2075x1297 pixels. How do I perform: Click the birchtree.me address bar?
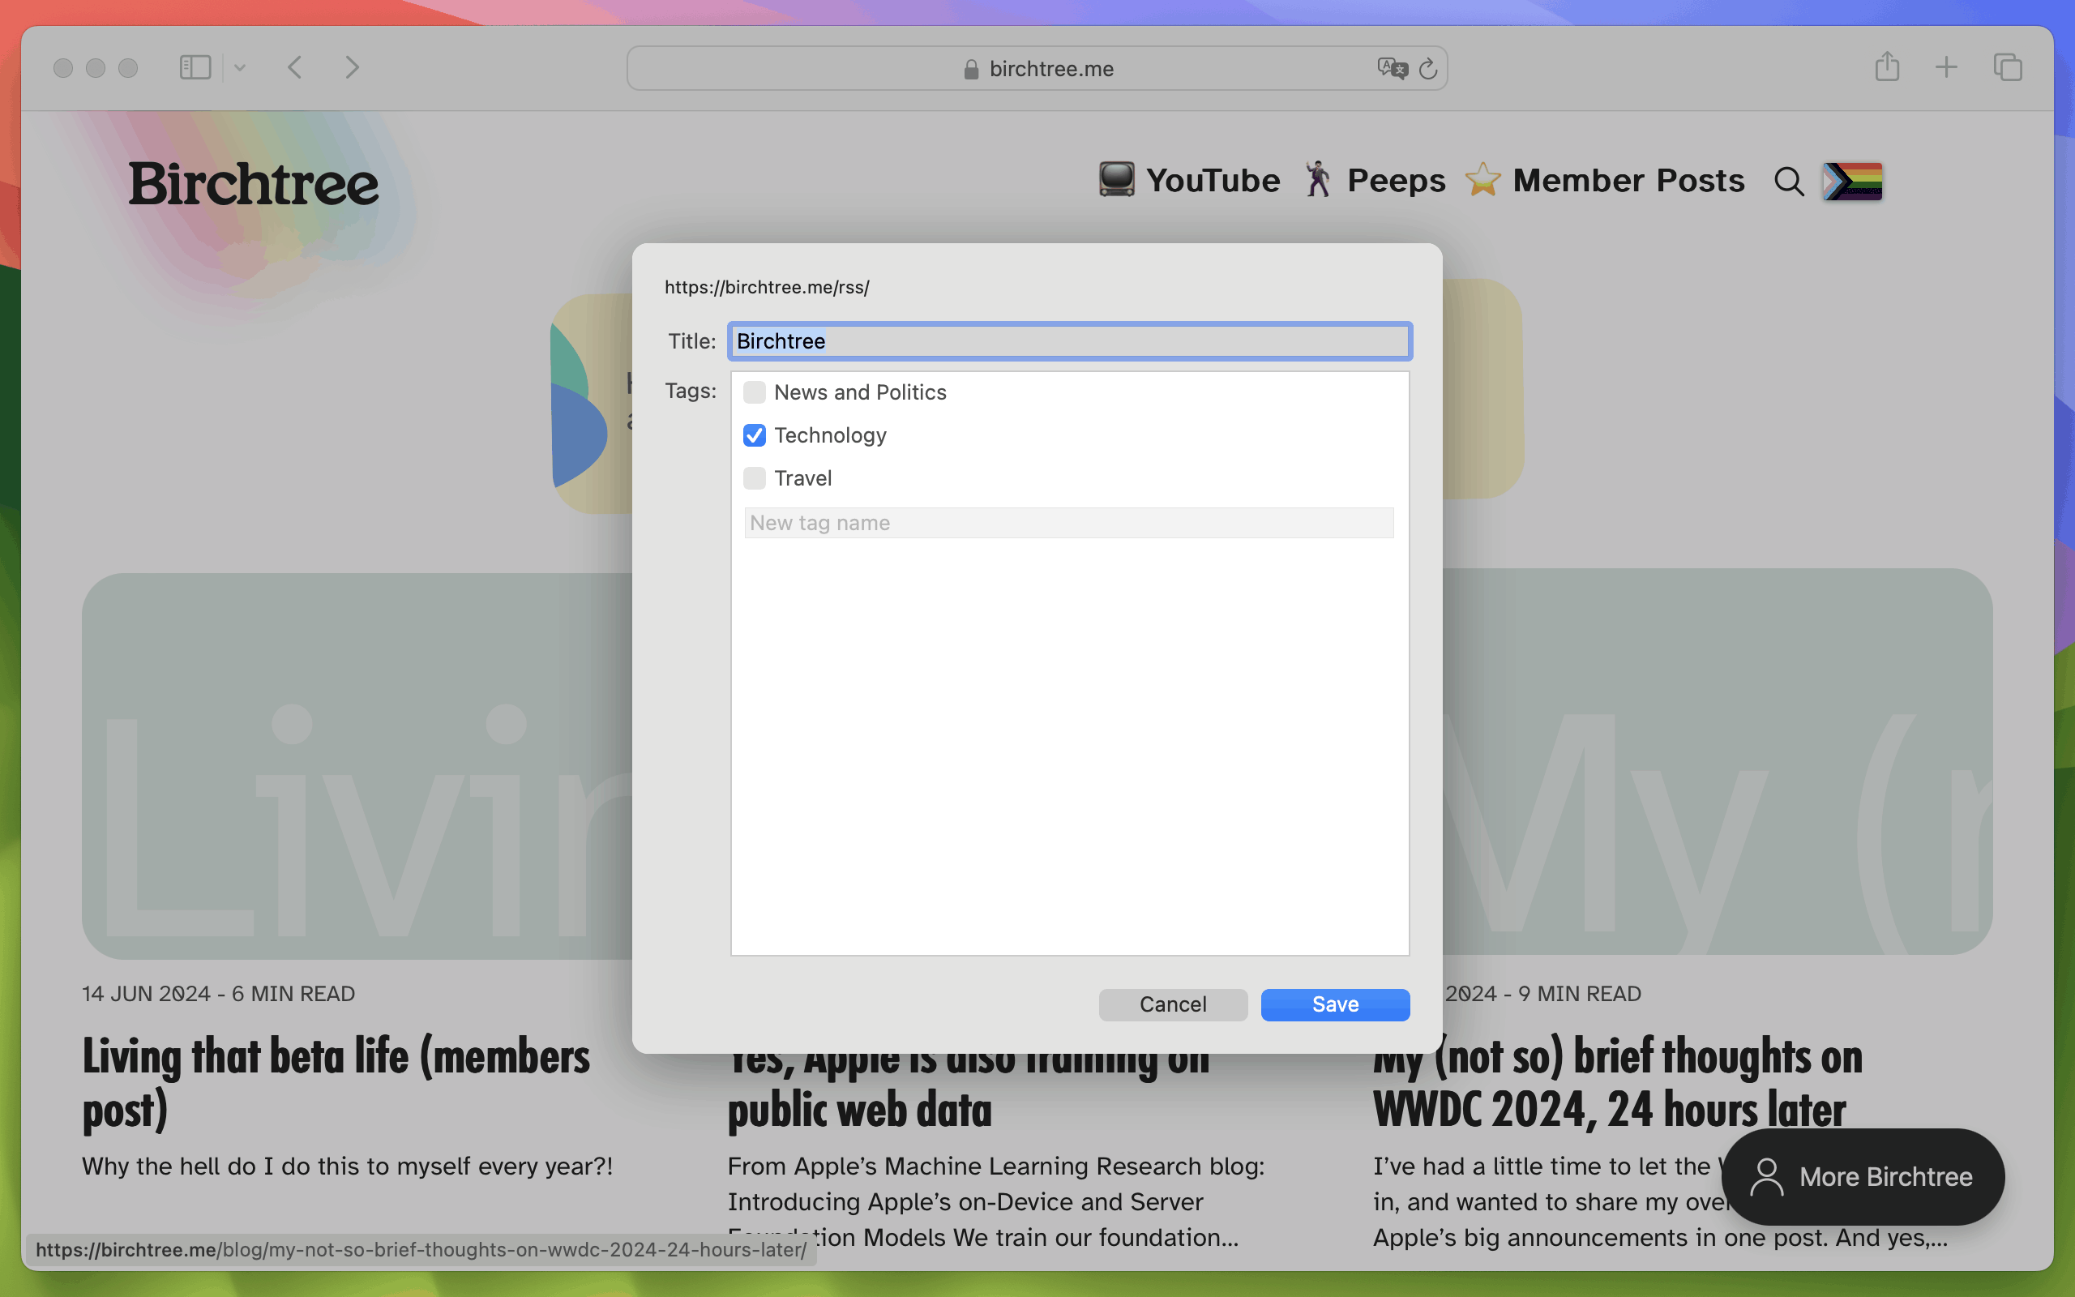coord(1037,68)
